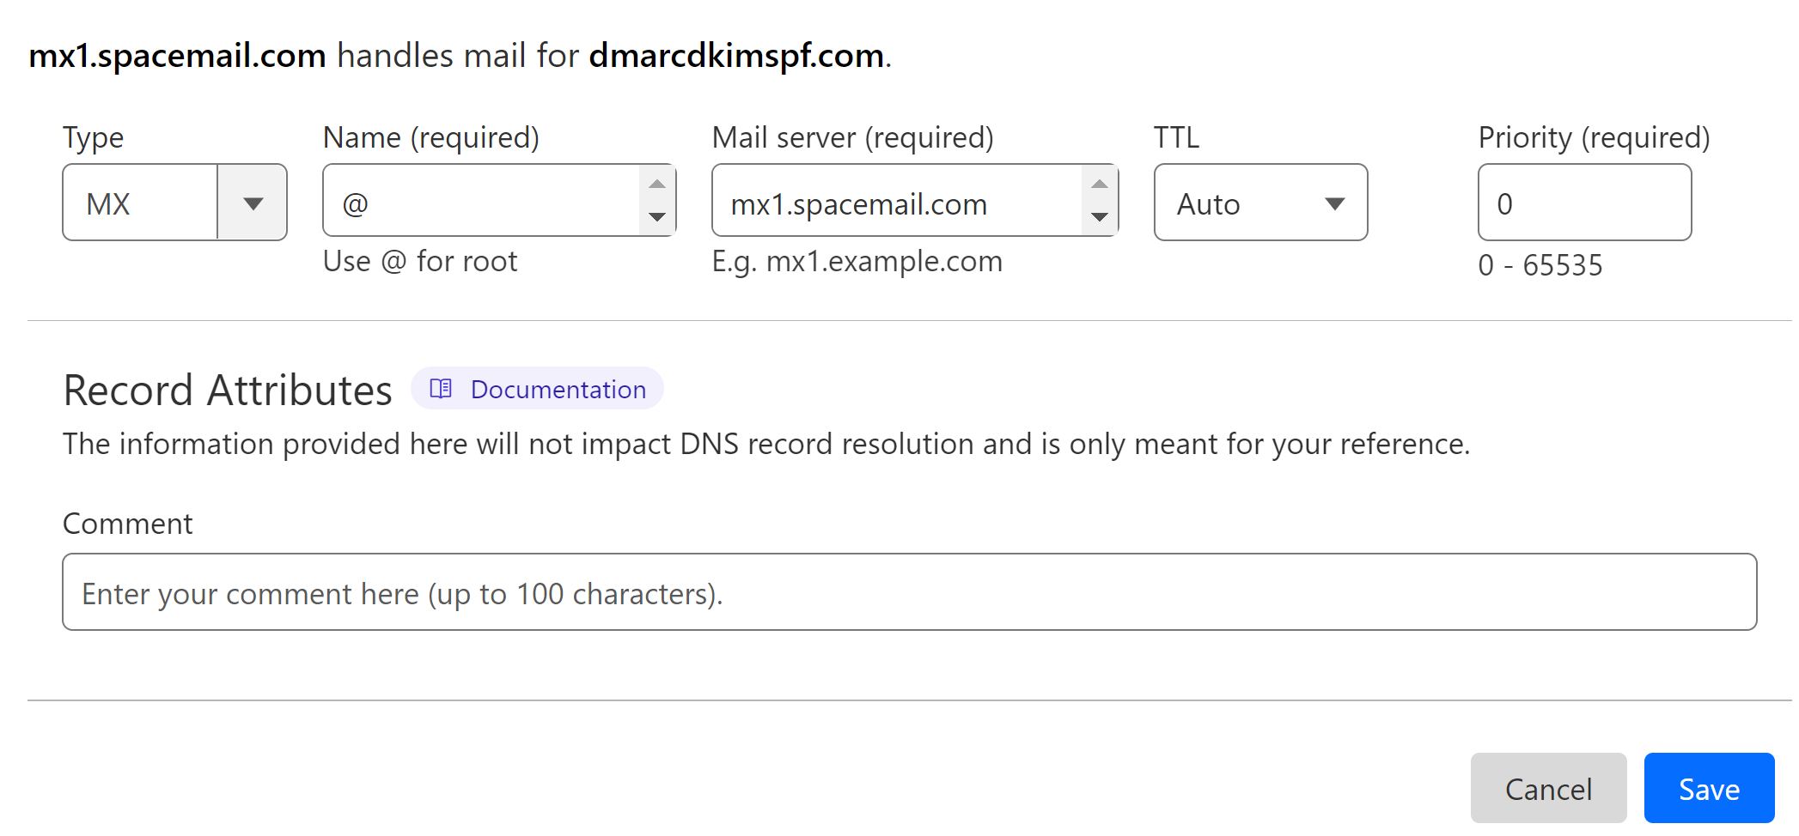
Task: Click the Name field up arrow
Action: [x=657, y=184]
